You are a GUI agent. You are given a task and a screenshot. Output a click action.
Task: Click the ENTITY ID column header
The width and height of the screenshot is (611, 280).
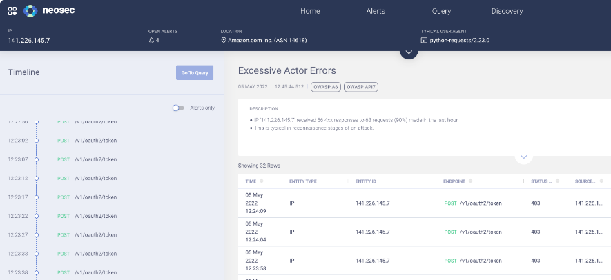[365, 181]
